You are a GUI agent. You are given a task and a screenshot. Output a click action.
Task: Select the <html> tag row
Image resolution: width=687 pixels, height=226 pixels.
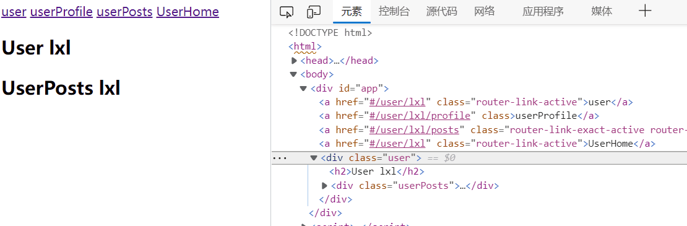pos(305,46)
